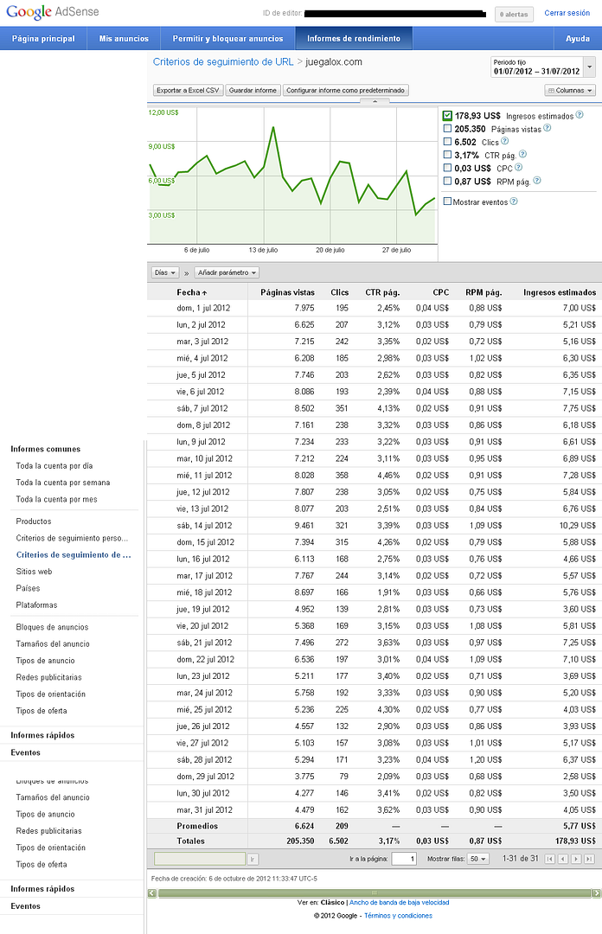
Task: Jump to first page arrow in pagination
Action: click(550, 859)
